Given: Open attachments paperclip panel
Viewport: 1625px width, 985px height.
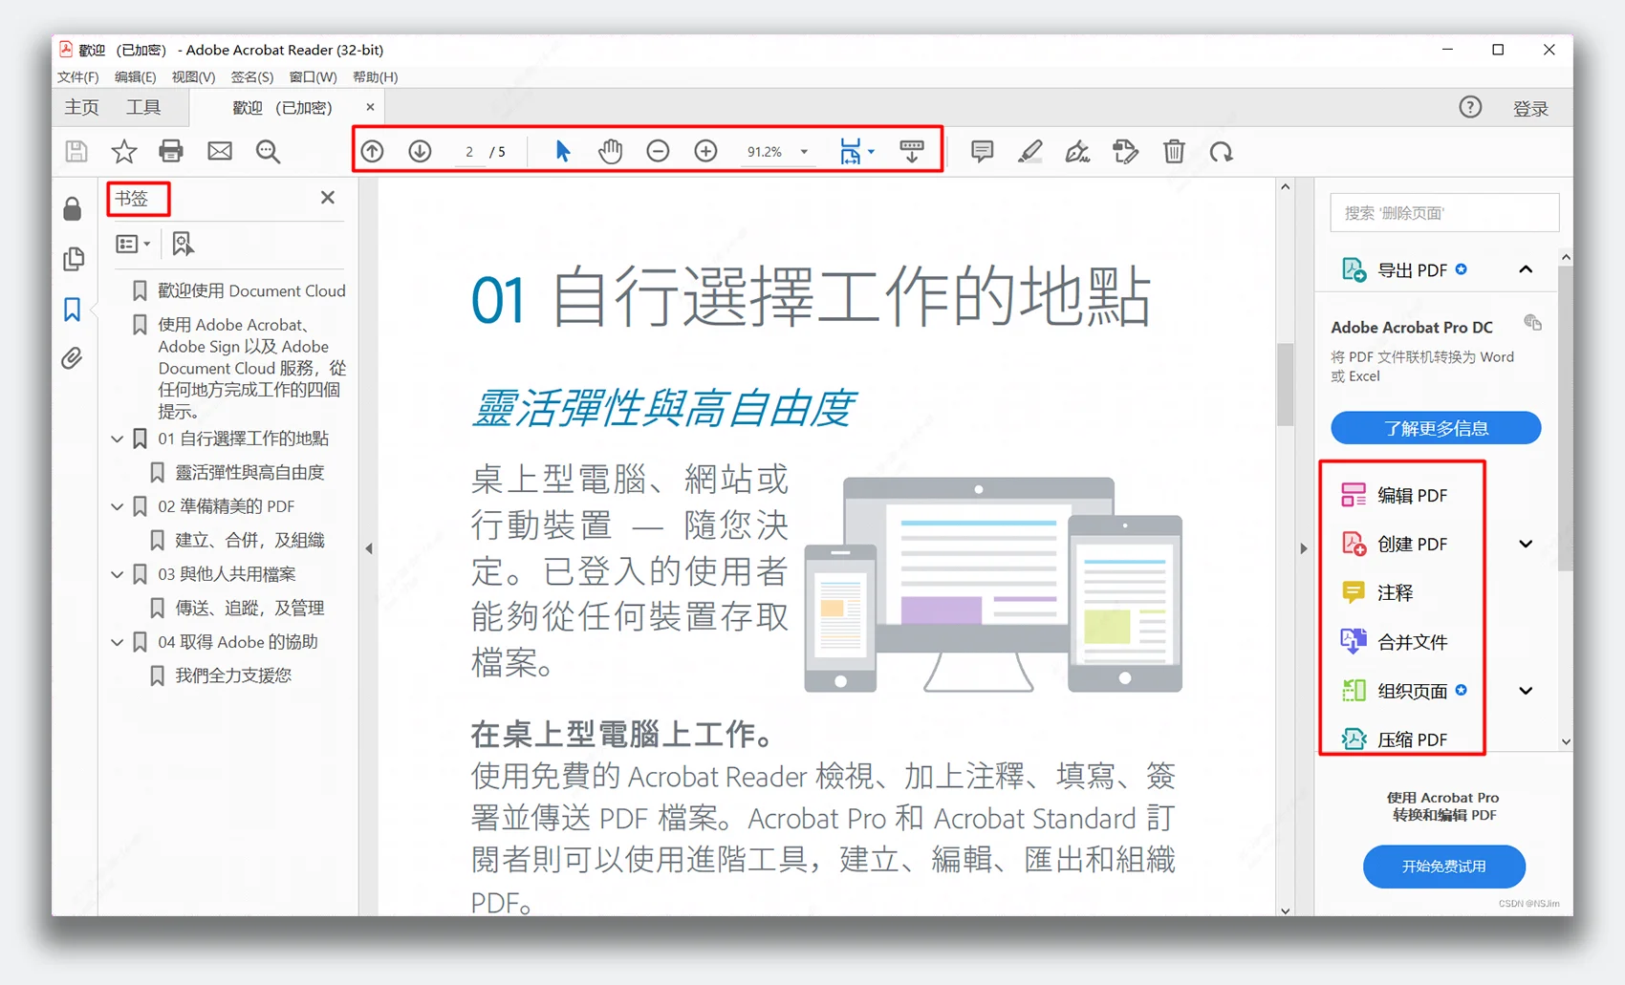Looking at the screenshot, I should [72, 358].
